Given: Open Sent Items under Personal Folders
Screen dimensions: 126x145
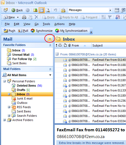Looking at the screenshot, I should (x=21, y=111).
